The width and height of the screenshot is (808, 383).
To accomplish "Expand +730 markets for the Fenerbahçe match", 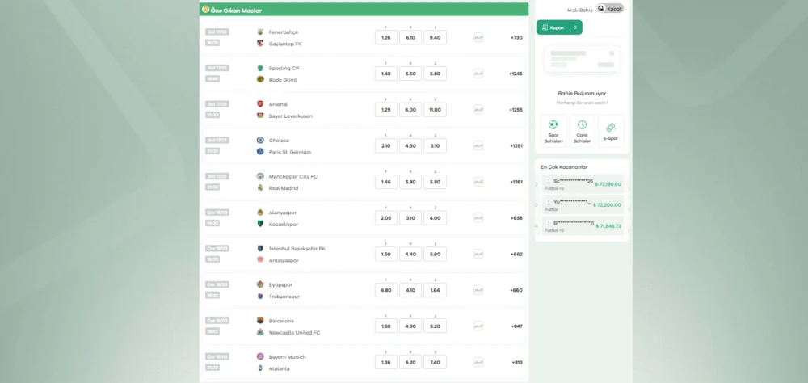I will coord(516,38).
